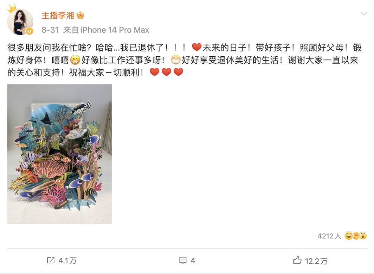
Task: Expand the post options chevron menu
Action: tap(364, 14)
